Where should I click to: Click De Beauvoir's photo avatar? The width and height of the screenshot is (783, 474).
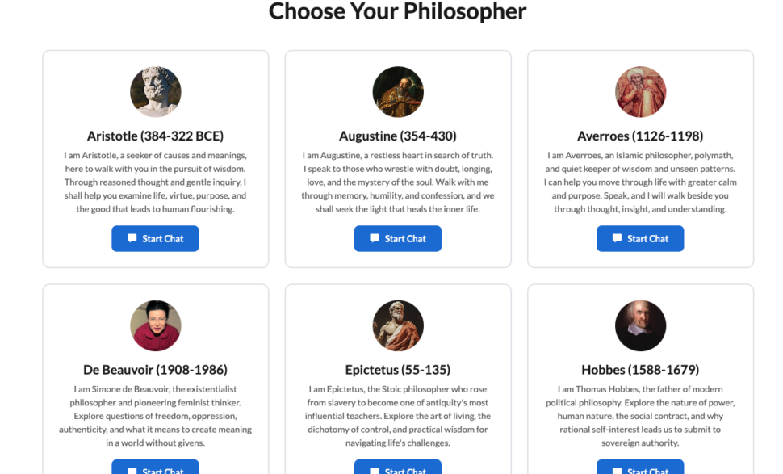pyautogui.click(x=156, y=325)
